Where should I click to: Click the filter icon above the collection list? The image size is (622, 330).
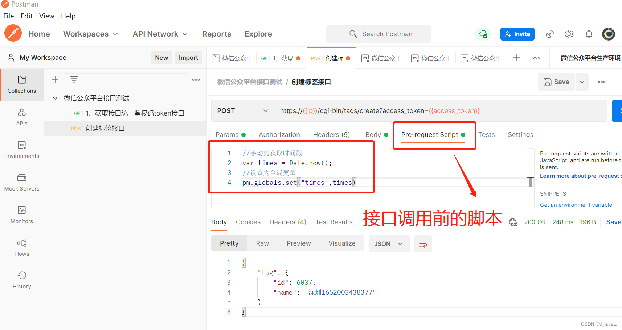[74, 79]
